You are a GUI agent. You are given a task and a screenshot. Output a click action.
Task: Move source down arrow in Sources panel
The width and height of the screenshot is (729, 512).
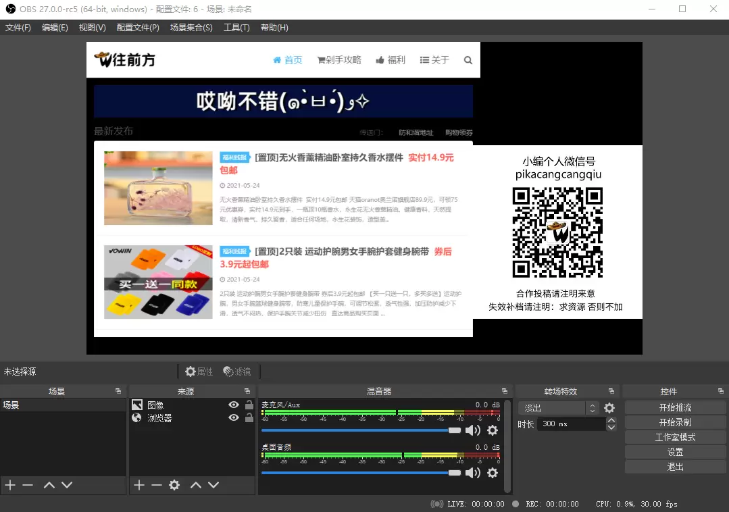click(213, 485)
